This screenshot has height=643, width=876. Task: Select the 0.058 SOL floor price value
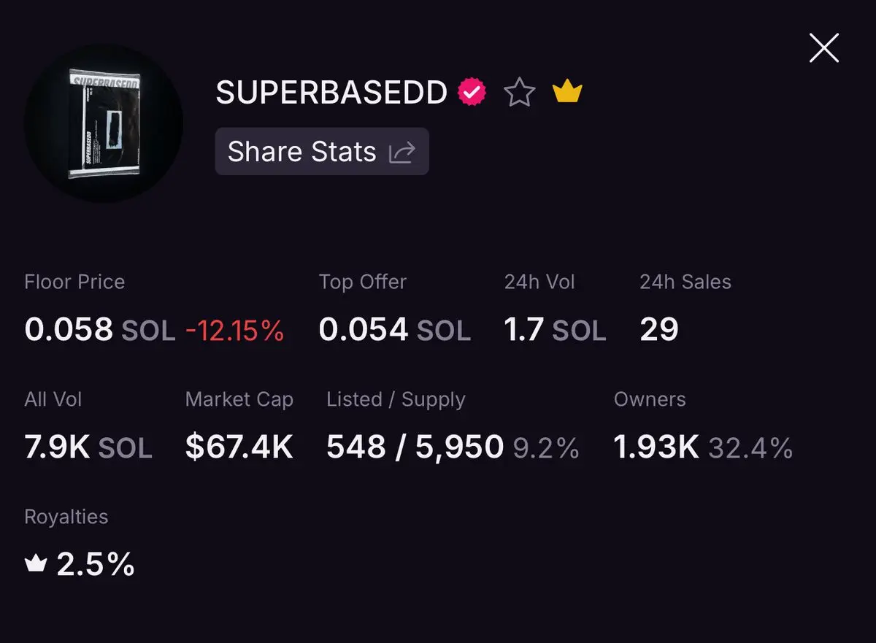[x=100, y=330]
